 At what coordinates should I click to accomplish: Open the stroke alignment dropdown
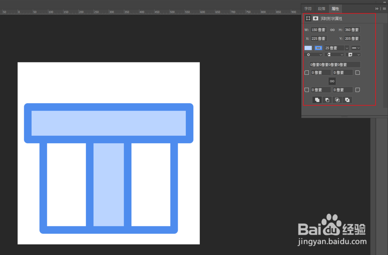tap(313, 55)
